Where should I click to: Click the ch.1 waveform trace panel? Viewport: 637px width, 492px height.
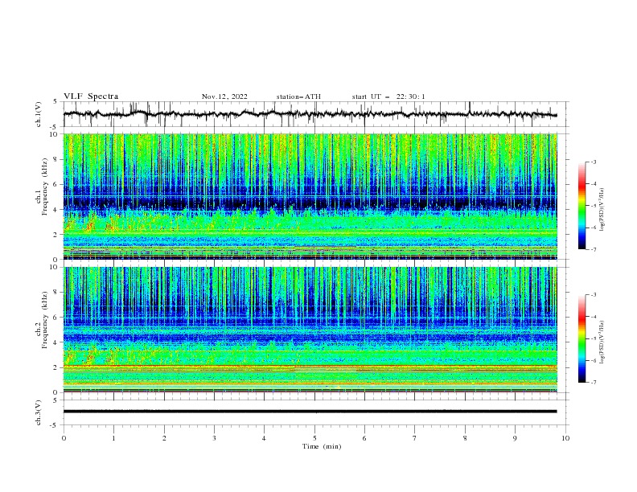click(316, 114)
